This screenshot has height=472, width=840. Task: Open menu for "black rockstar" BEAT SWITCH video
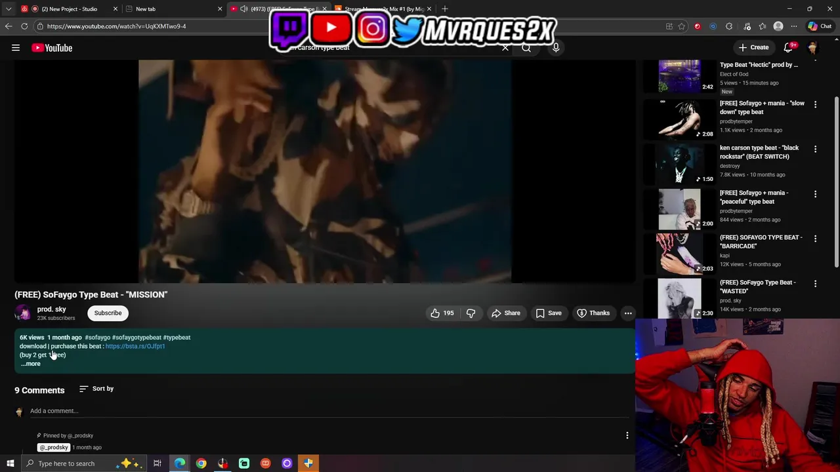click(815, 149)
